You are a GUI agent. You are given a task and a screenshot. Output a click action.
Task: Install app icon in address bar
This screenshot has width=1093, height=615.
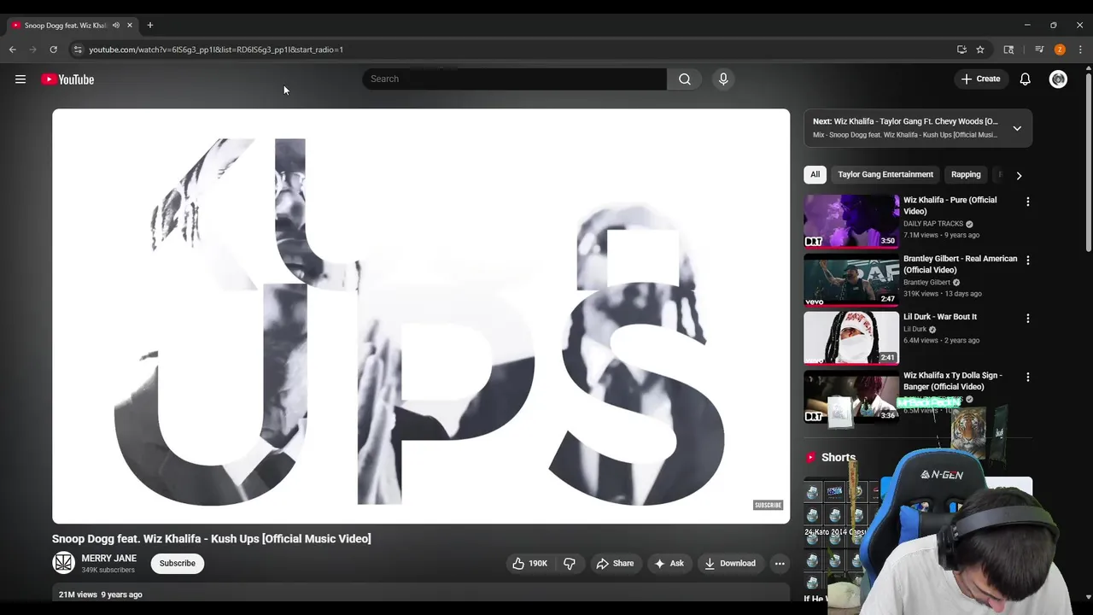961,50
